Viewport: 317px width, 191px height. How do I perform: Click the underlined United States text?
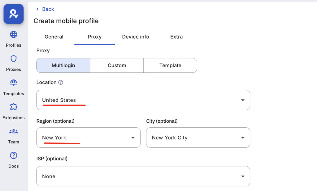pyautogui.click(x=59, y=100)
